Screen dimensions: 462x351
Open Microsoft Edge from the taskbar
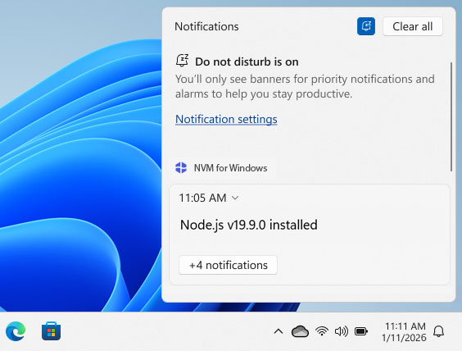click(16, 331)
